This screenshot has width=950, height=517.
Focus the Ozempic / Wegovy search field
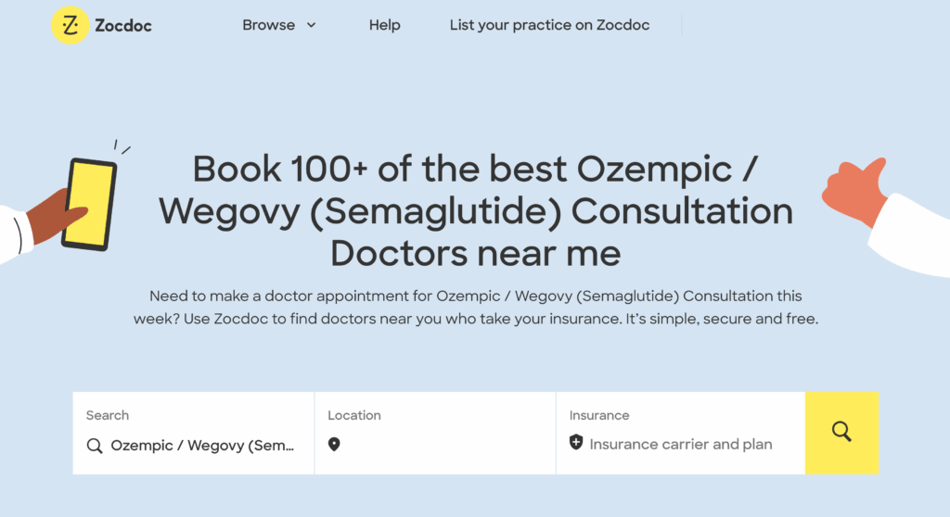[193, 433]
